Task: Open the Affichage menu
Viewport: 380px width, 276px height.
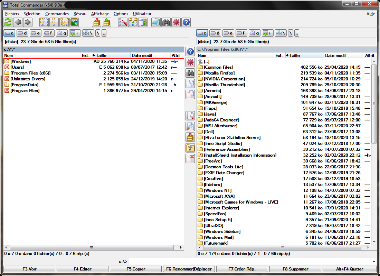Action: pos(100,14)
